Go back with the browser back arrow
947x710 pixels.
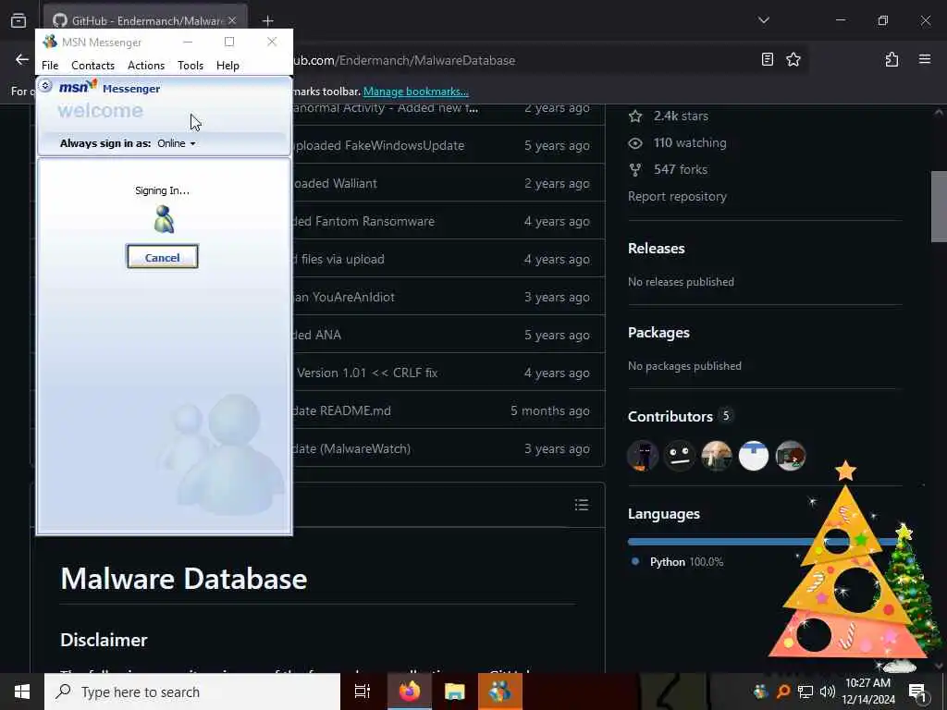coord(22,59)
